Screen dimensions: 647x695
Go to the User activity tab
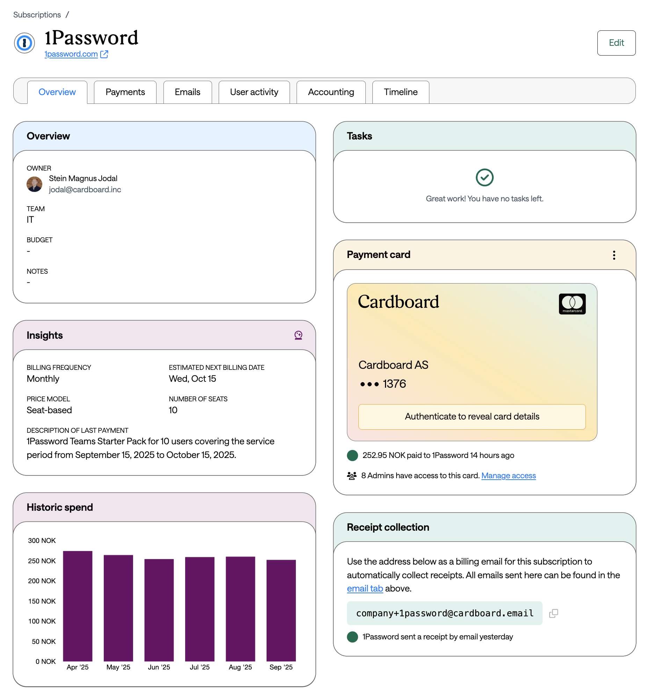point(254,92)
